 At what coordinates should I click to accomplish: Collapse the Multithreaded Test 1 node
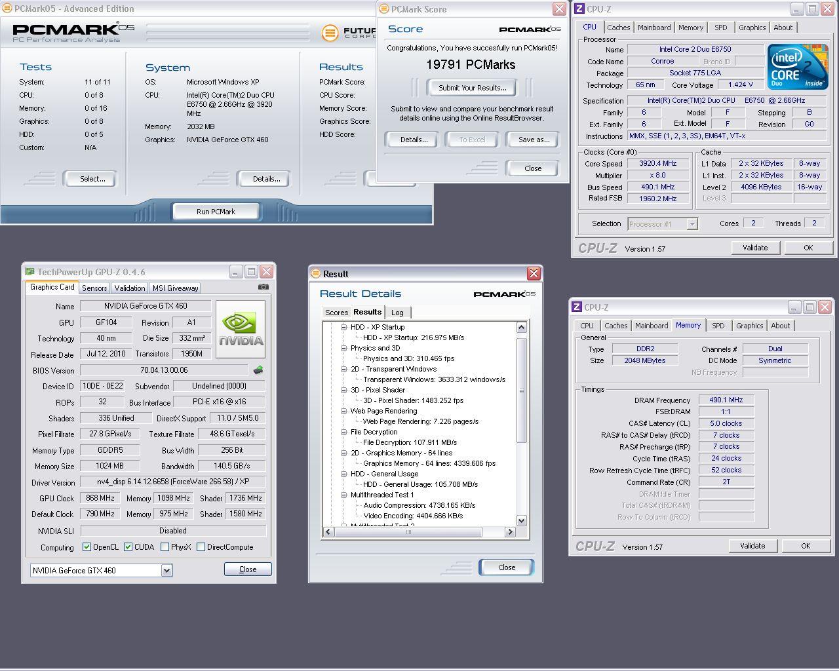click(x=343, y=495)
